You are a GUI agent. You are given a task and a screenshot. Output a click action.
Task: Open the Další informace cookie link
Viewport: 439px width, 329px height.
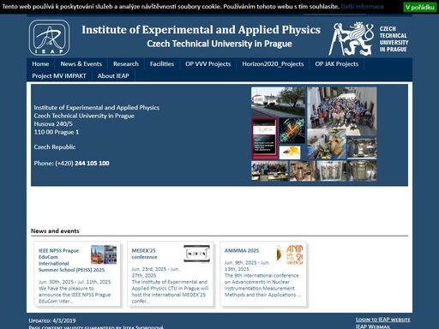(x=362, y=7)
